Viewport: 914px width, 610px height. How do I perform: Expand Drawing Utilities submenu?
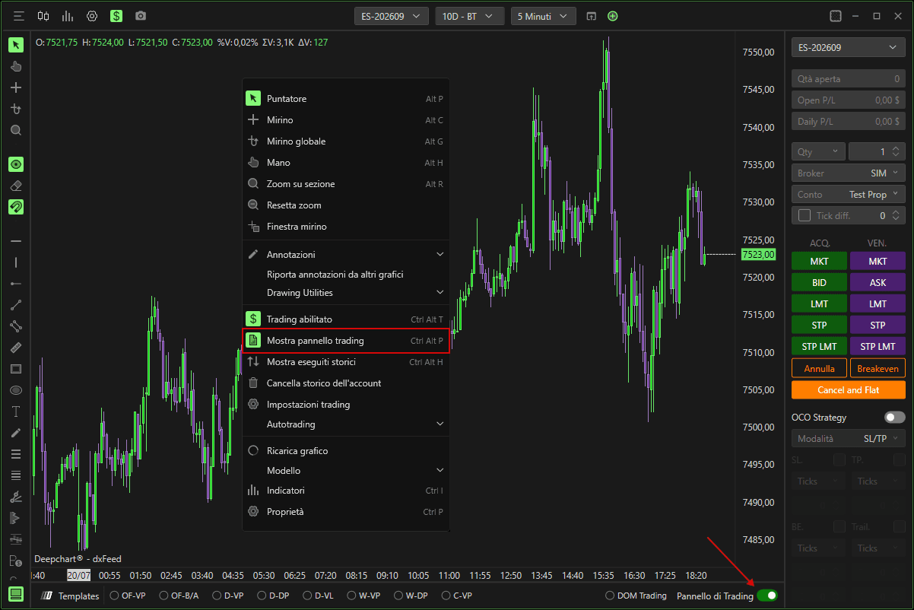(346, 293)
